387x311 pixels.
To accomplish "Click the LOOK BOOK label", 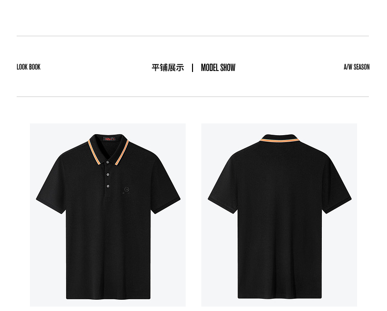I will click(28, 67).
